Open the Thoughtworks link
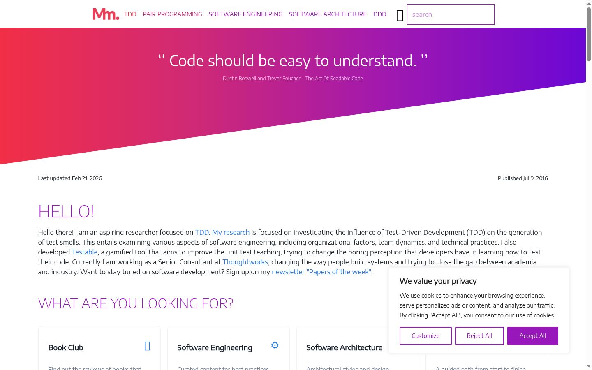The image size is (592, 370). (x=245, y=262)
